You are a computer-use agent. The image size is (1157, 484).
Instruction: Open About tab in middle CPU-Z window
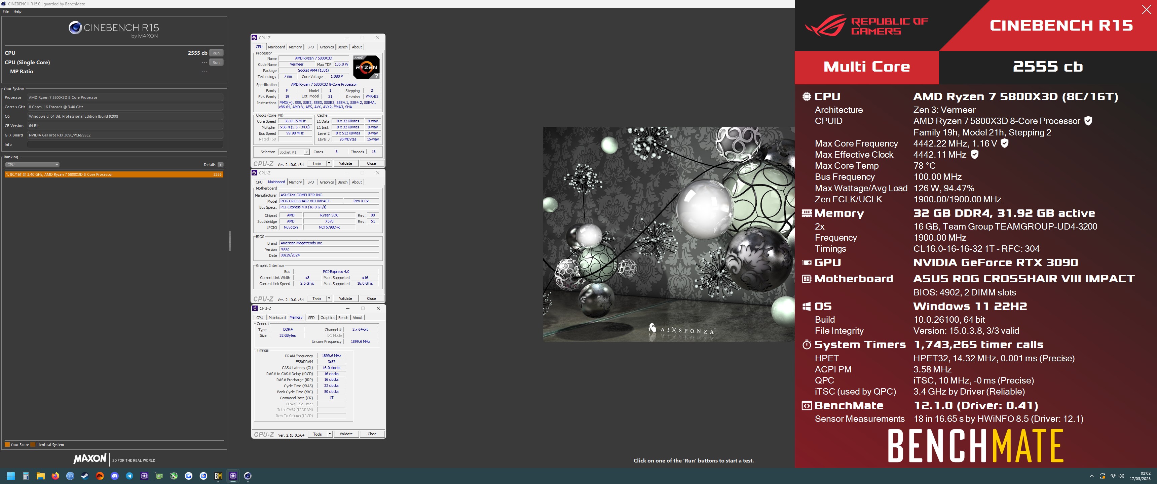point(357,182)
